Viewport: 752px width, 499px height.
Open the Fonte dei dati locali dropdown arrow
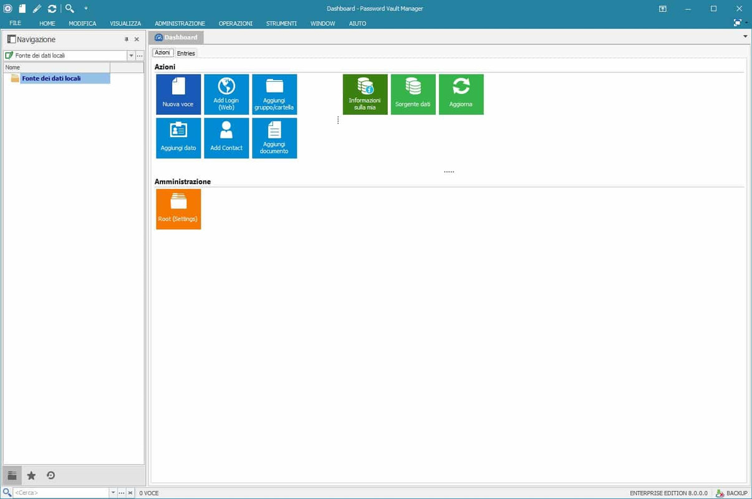[131, 56]
